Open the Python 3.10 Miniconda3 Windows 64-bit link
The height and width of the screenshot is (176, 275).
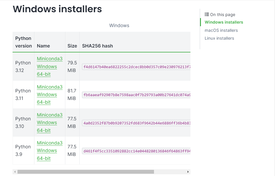(x=50, y=123)
